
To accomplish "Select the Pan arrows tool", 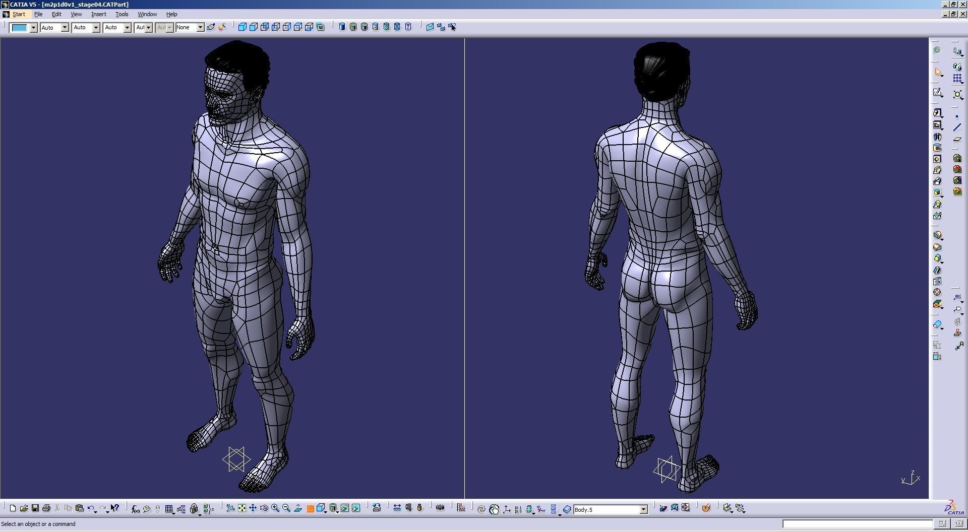I will click(x=253, y=508).
